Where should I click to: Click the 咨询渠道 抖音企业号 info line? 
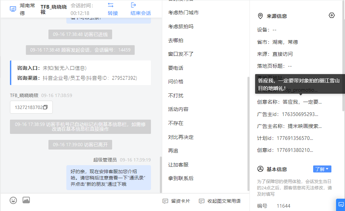(77, 78)
